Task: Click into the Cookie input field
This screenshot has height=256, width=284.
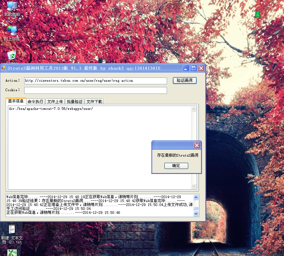Action: click(x=95, y=91)
